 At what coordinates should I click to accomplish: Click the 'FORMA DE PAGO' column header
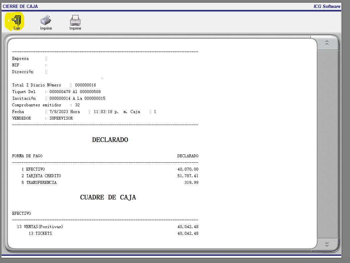coord(27,156)
